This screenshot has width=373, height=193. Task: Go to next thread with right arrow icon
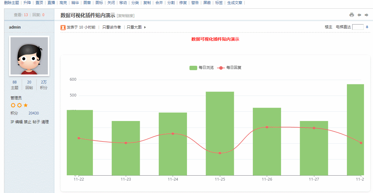[x=366, y=15]
